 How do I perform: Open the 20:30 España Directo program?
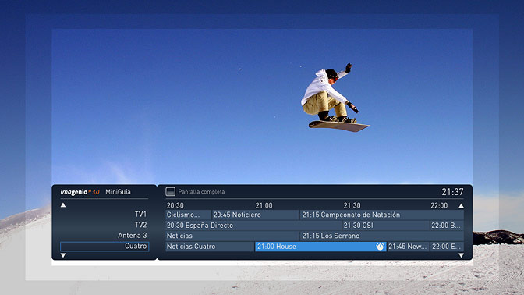tap(253, 226)
